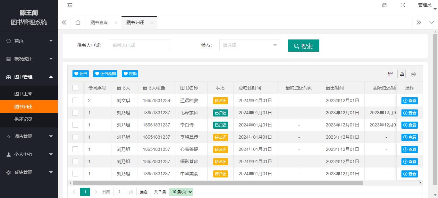Click the print table icon
This screenshot has width=438, height=198.
(x=413, y=74)
